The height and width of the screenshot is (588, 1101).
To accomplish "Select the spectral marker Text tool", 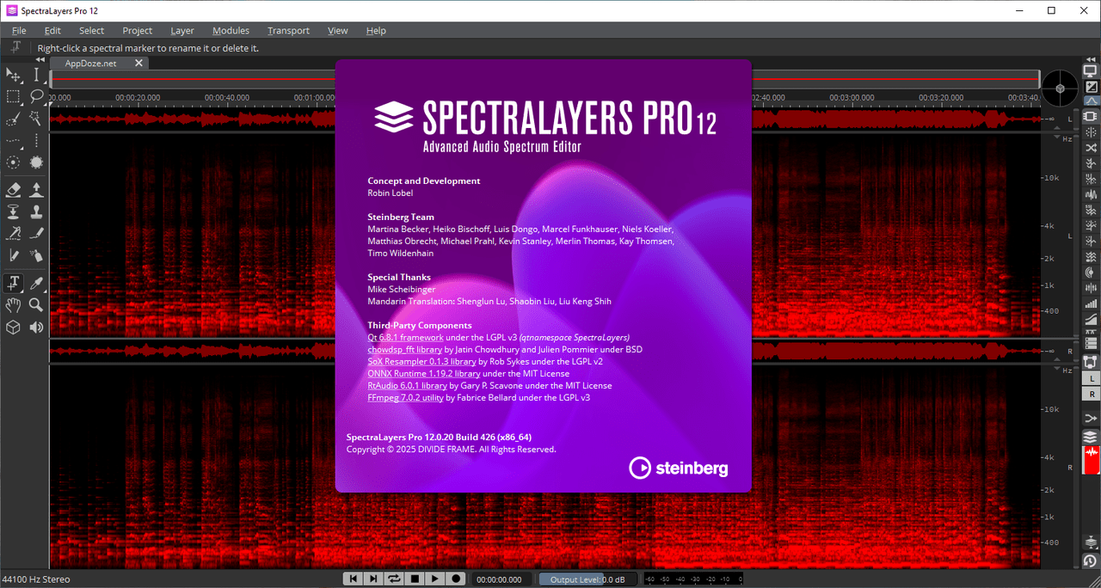I will [x=14, y=283].
